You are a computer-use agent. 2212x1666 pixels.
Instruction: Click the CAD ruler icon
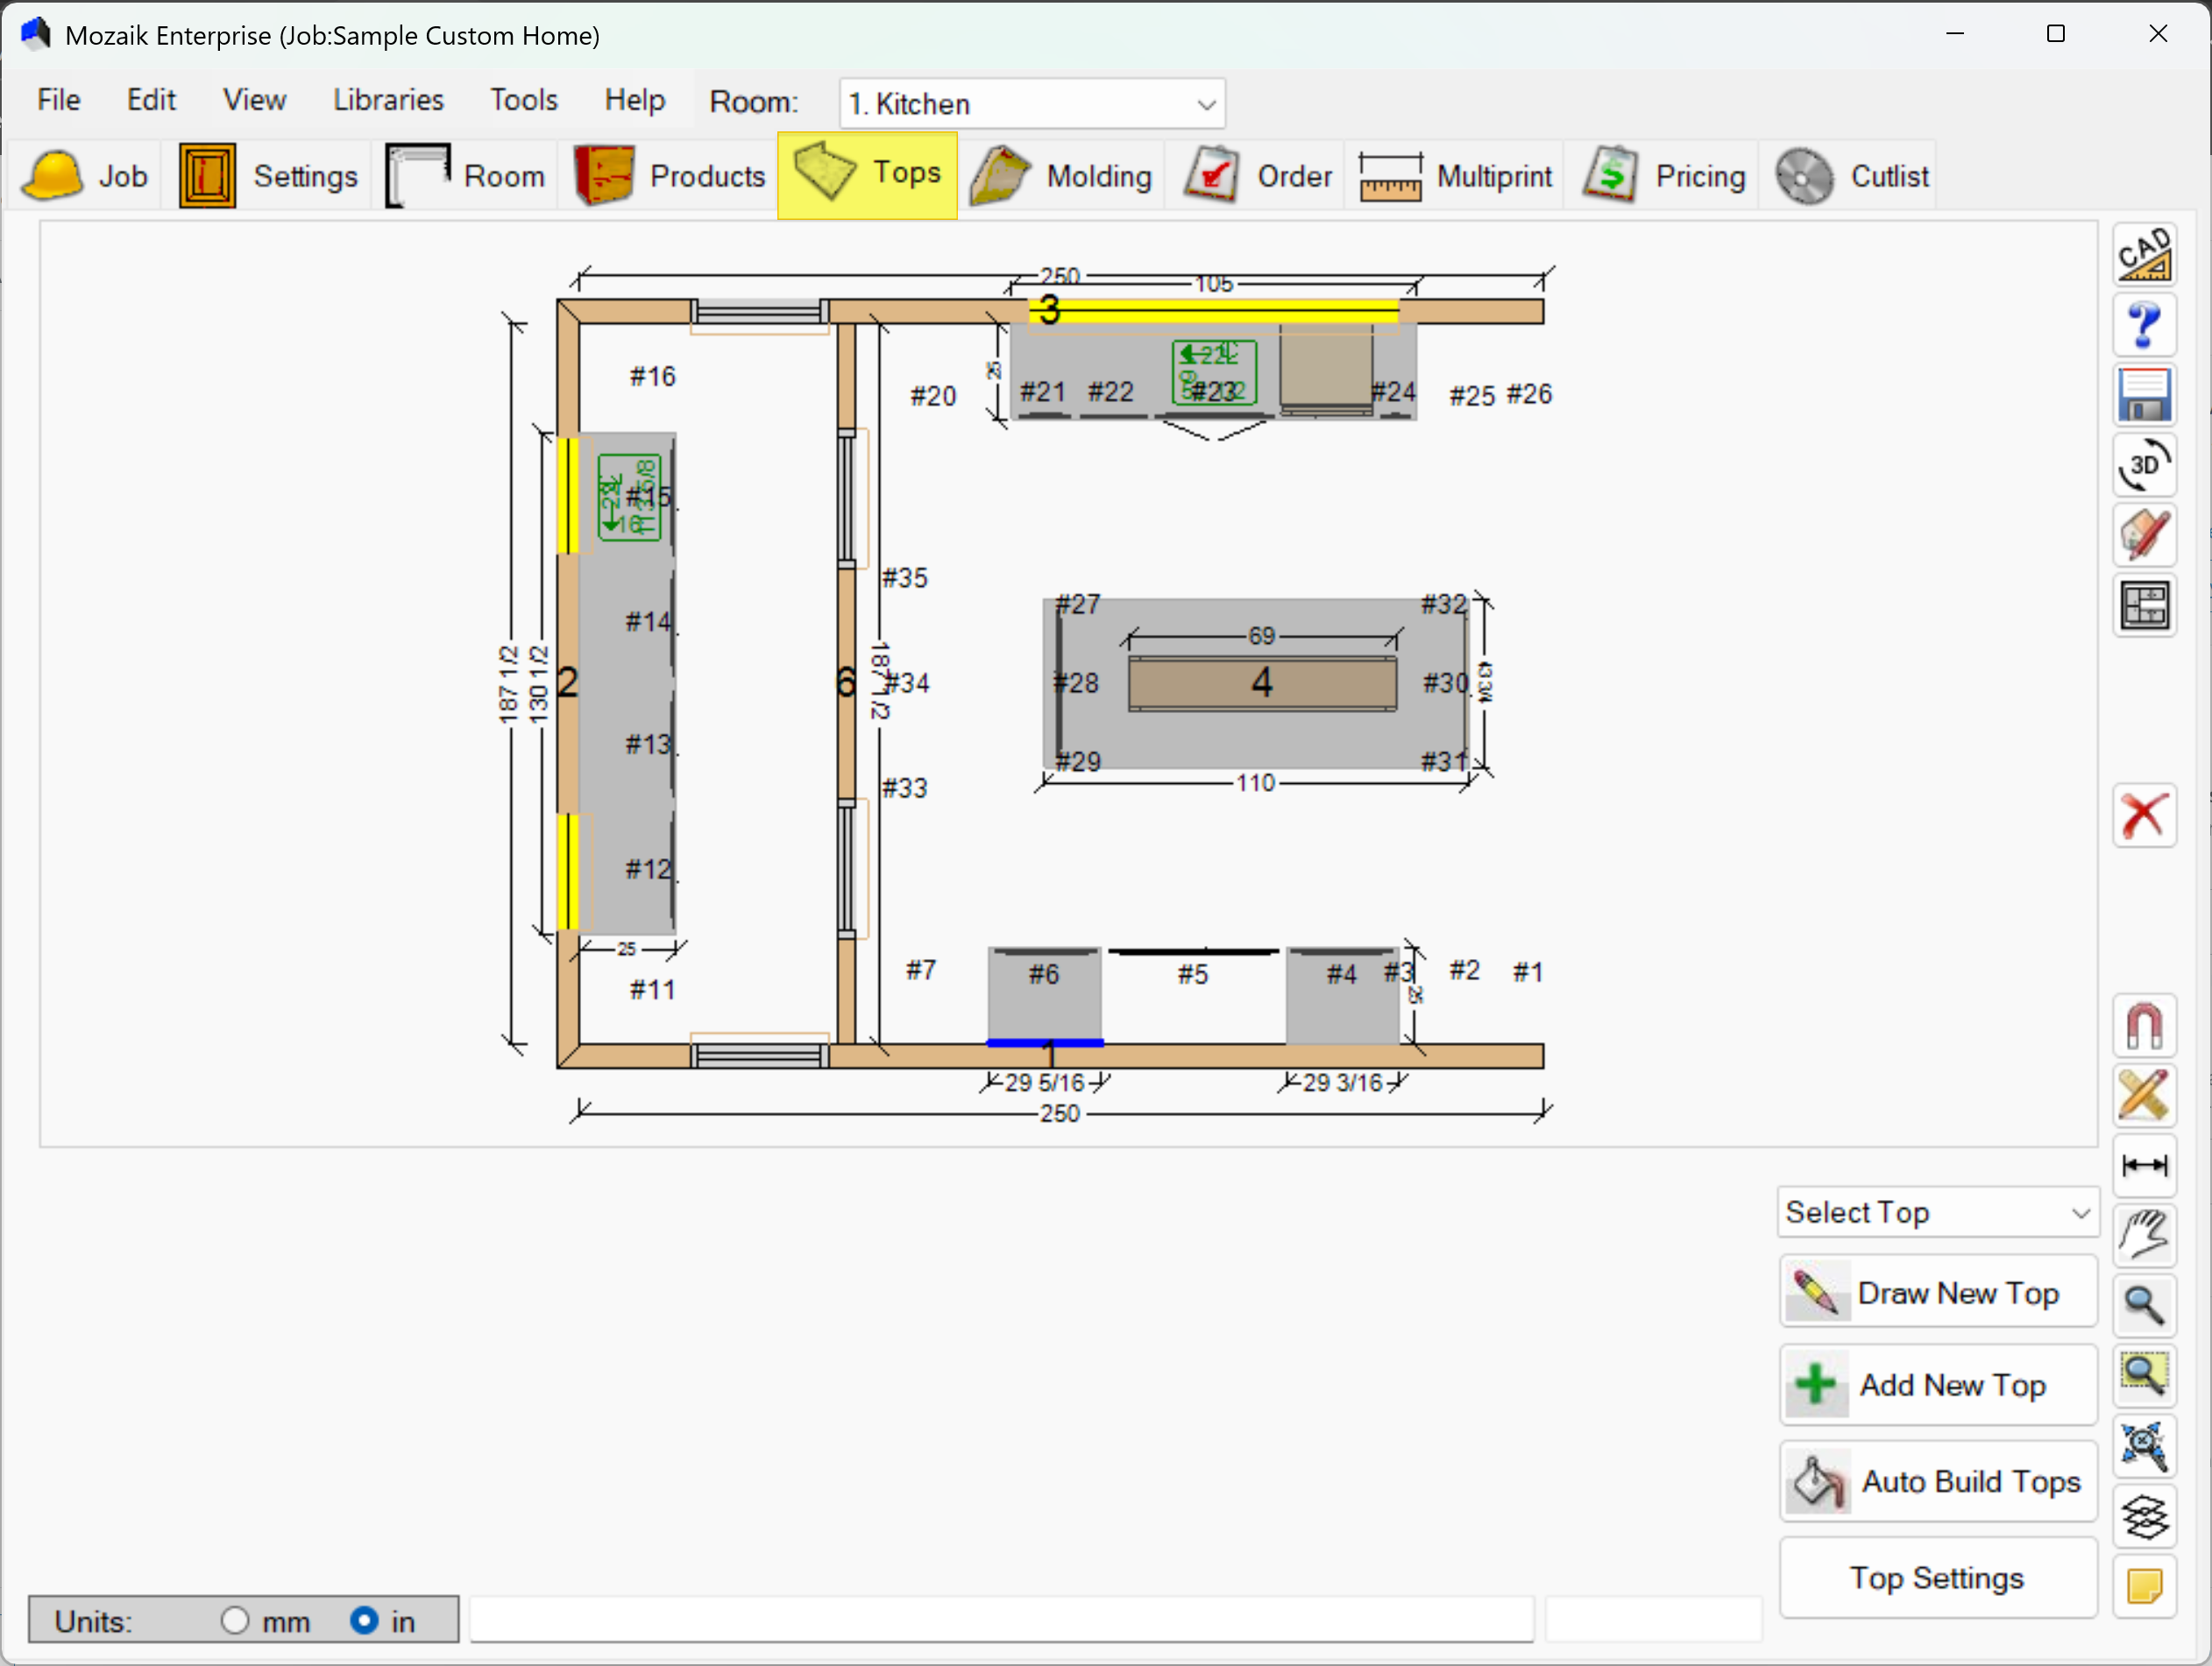point(2143,255)
